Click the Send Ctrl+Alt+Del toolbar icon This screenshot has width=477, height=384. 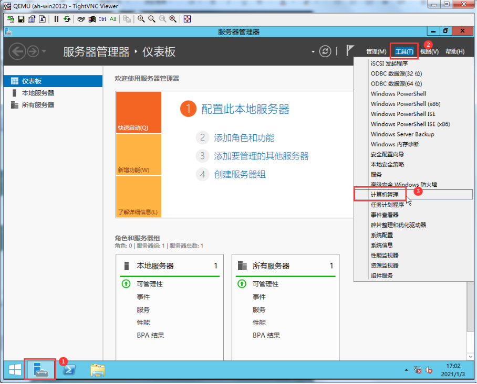pyautogui.click(x=81, y=19)
